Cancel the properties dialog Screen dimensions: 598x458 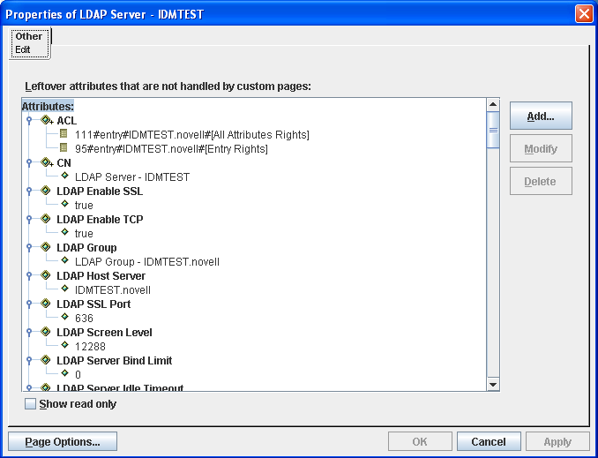click(x=489, y=441)
